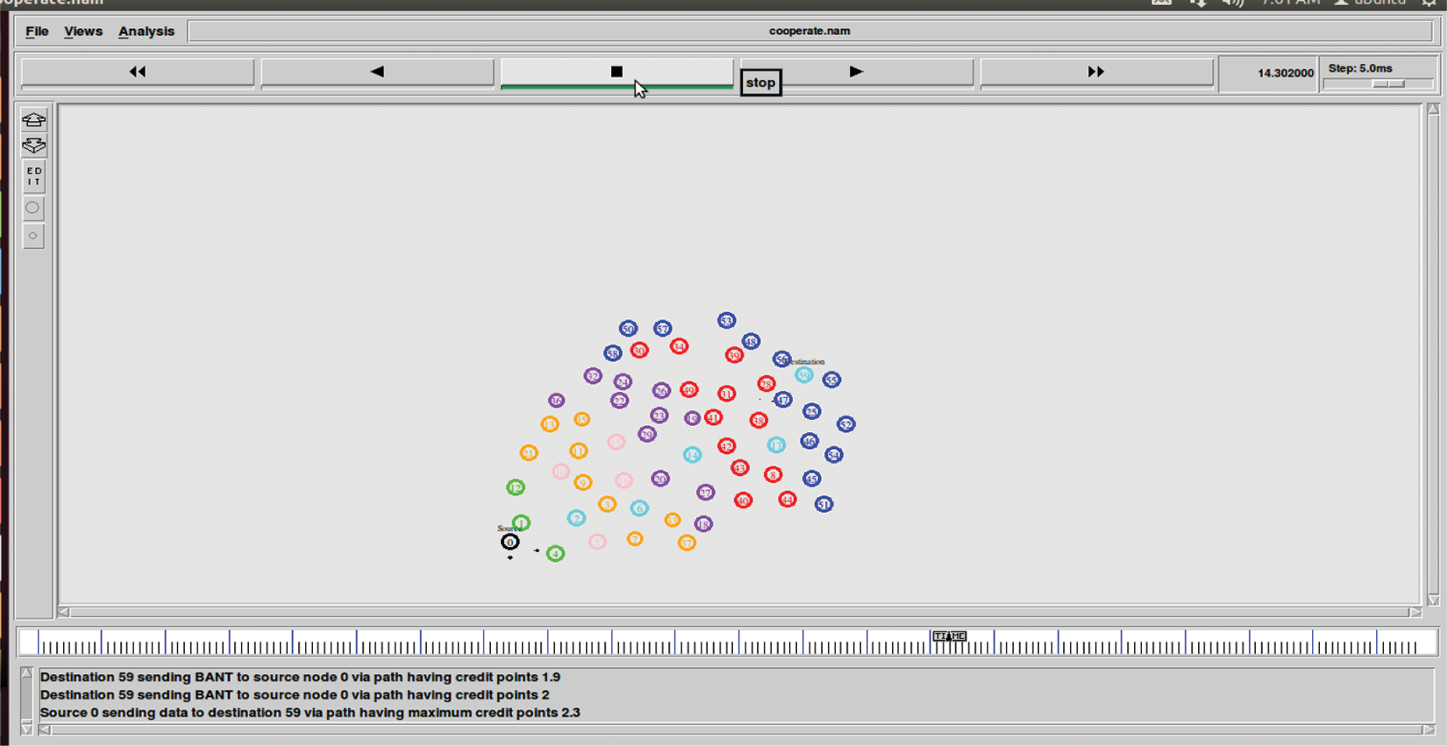Viewport: 1447px width, 746px height.
Task: Open the File menu
Action: [37, 32]
